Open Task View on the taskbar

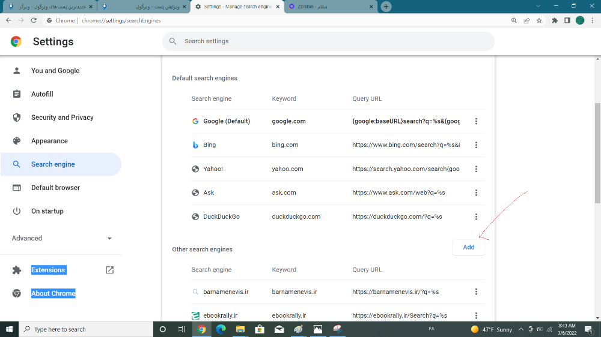click(x=182, y=329)
